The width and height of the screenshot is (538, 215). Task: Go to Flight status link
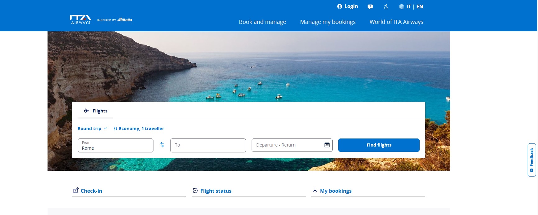[216, 191]
